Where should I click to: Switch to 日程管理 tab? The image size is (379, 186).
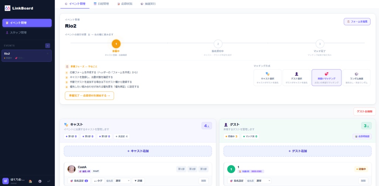click(101, 4)
